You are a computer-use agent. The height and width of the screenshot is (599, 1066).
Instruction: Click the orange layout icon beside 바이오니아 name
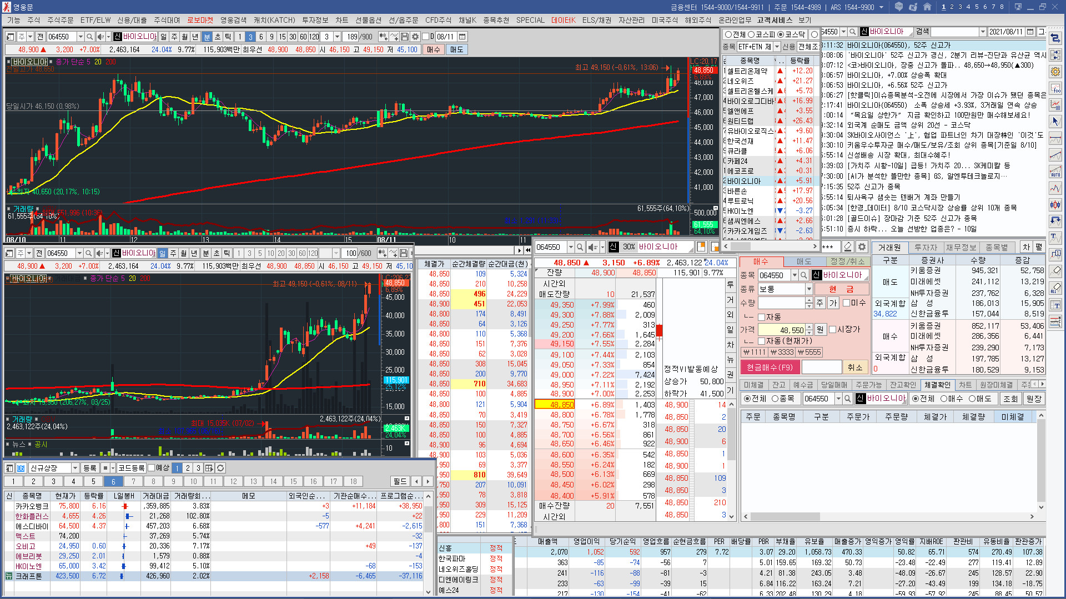point(701,247)
